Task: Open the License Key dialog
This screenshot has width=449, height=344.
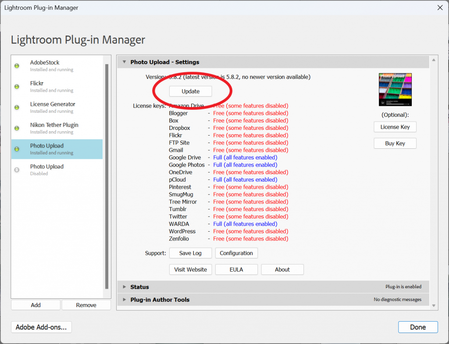Action: pos(395,127)
